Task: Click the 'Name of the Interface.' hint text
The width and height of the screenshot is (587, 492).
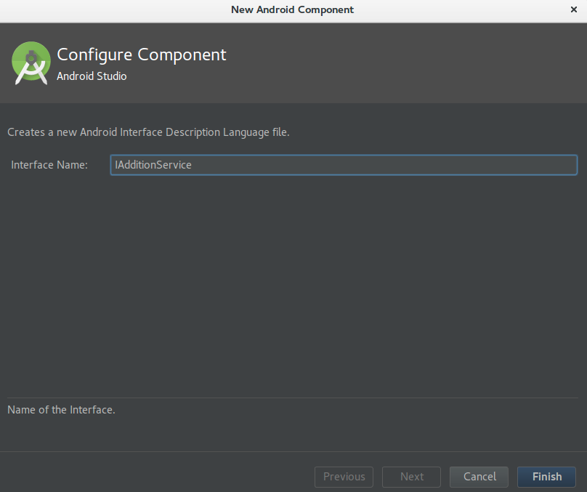Action: 62,410
